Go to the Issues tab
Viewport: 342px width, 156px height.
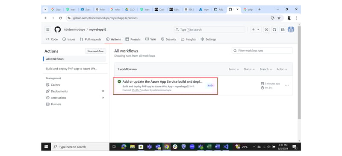pos(69,39)
